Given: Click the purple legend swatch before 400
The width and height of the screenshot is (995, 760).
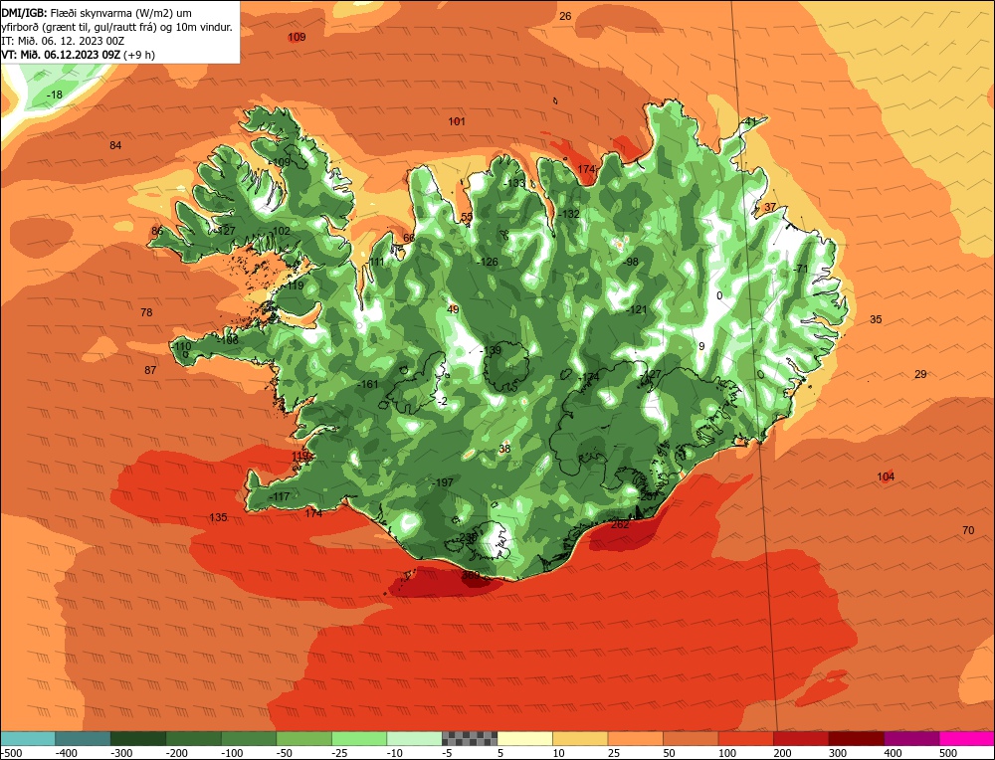Looking at the screenshot, I should (x=911, y=738).
